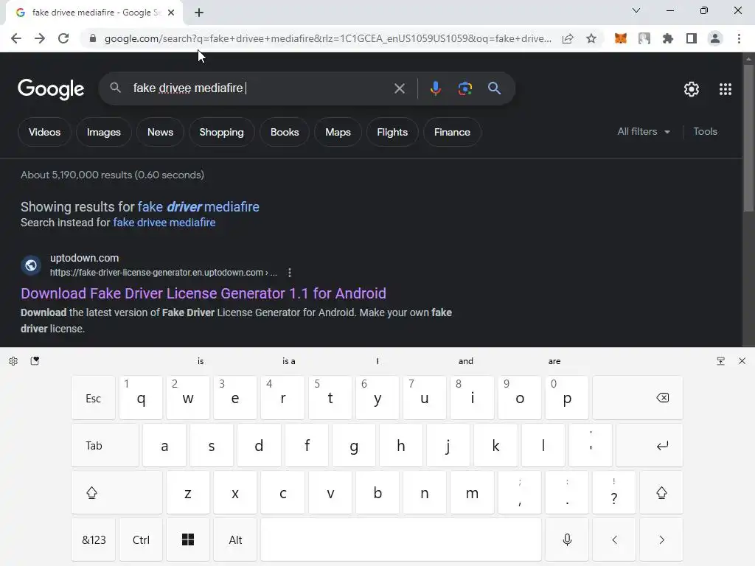Filter results by News
The width and height of the screenshot is (755, 566).
160,132
